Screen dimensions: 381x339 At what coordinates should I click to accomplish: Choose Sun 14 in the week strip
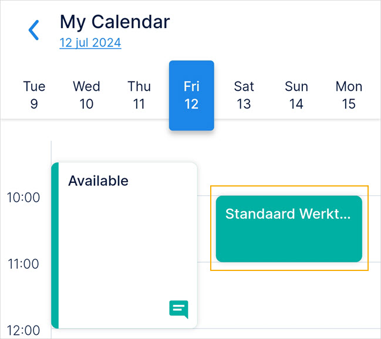pyautogui.click(x=296, y=96)
